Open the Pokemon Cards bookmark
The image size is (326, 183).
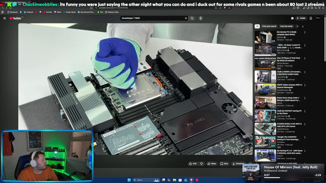tap(112, 12)
